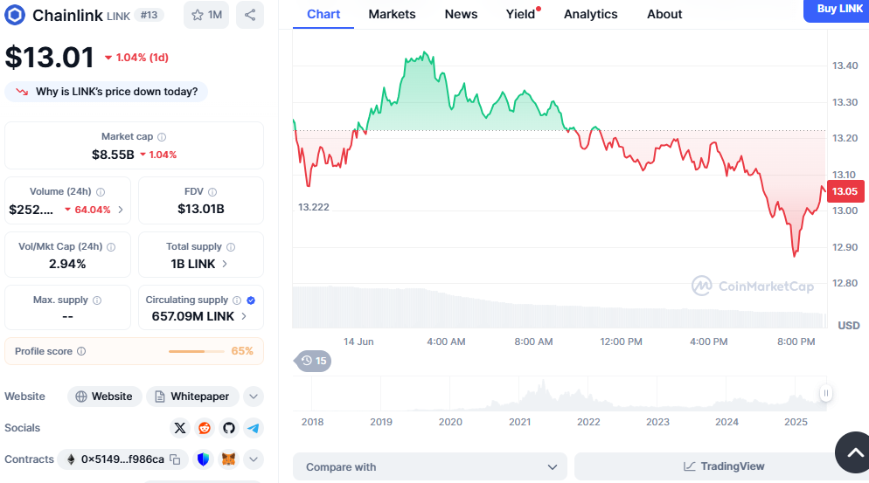869x483 pixels.
Task: Switch to TradingView chart
Action: (x=721, y=466)
